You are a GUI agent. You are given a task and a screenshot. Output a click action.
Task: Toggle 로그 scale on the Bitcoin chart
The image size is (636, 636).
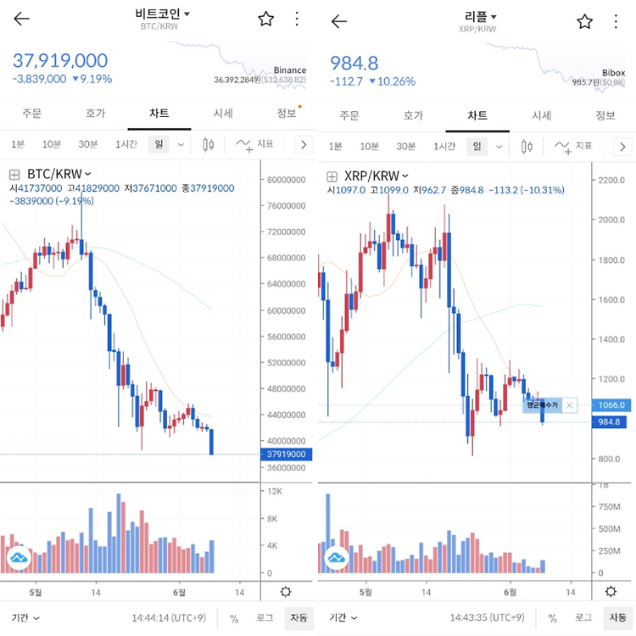click(265, 617)
